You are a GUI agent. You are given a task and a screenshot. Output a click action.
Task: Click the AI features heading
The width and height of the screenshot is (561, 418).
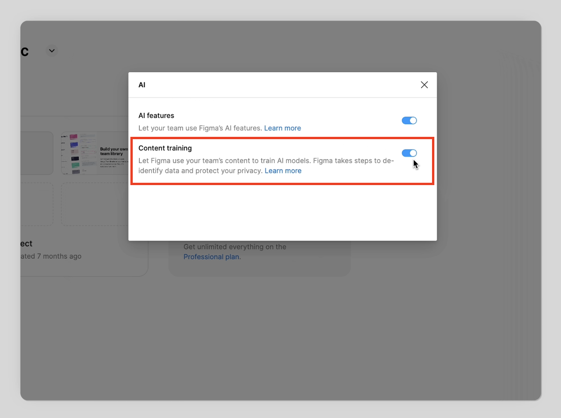[156, 115]
